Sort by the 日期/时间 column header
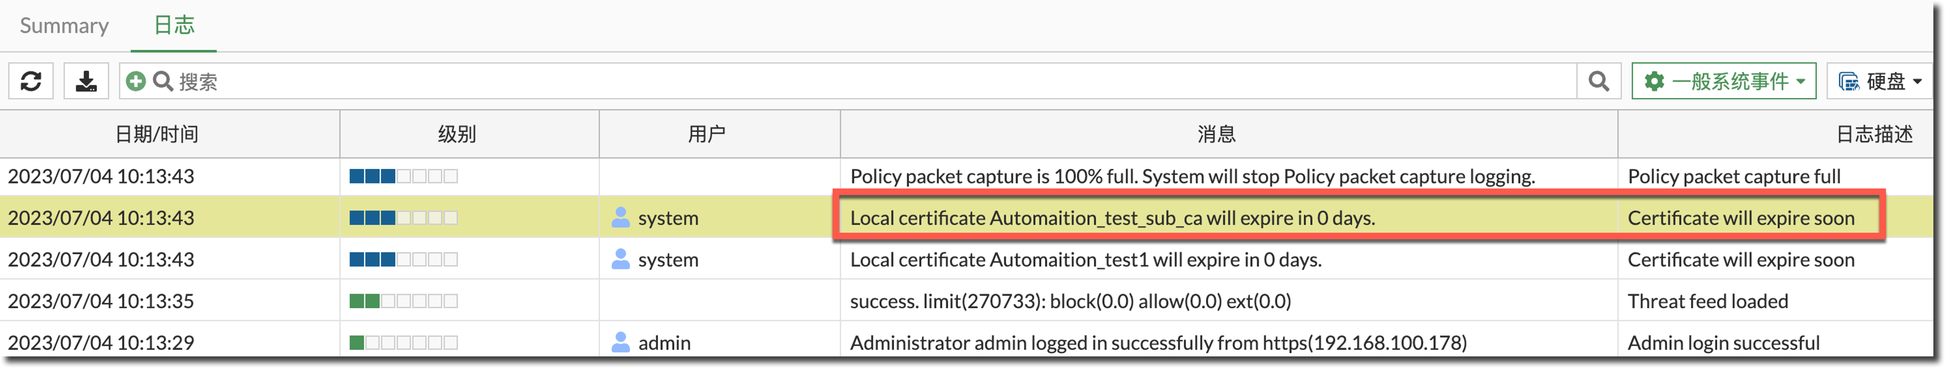 [x=156, y=134]
